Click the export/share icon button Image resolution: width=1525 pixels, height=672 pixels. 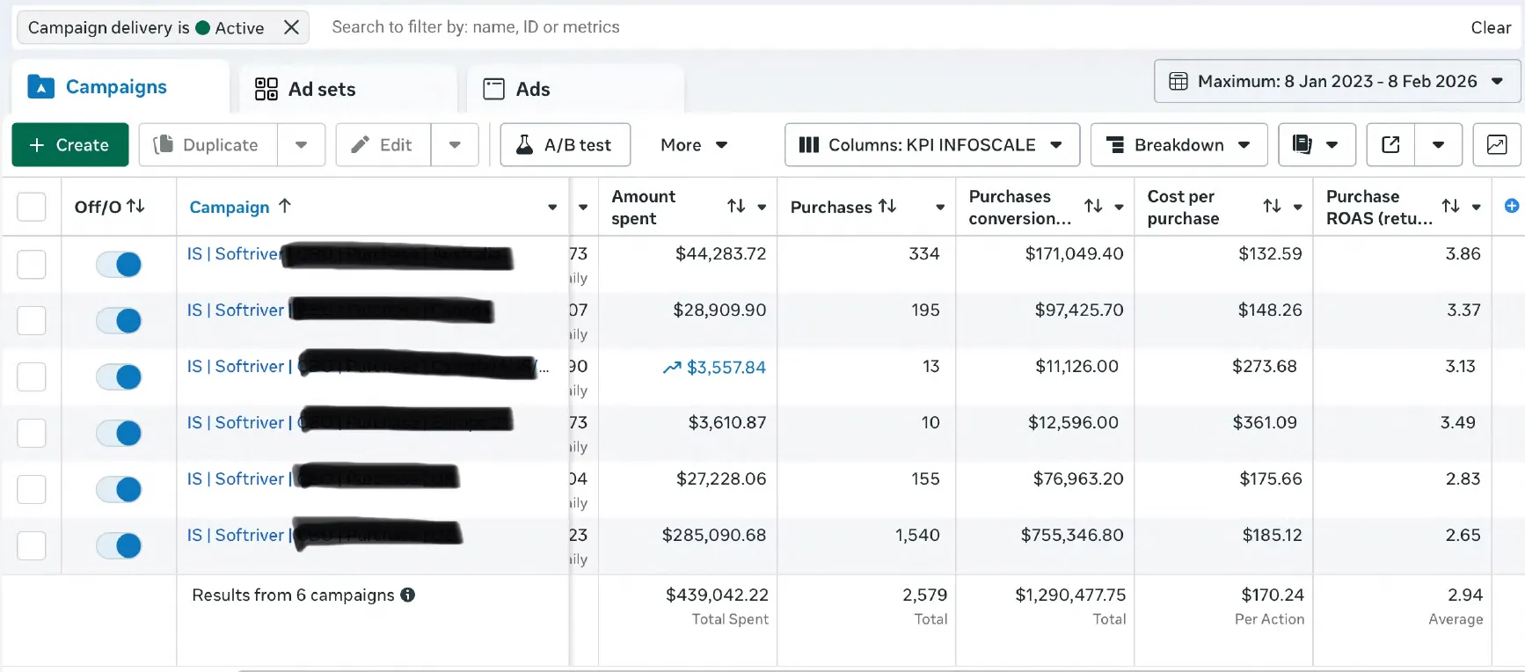click(x=1390, y=145)
